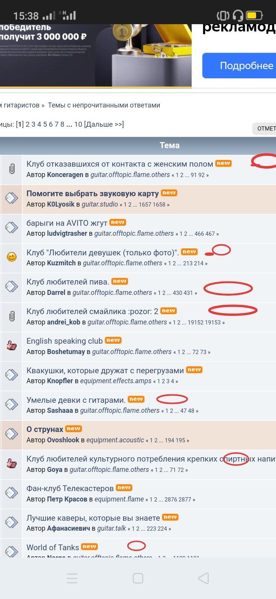Go to the next page with "Дальше >>"
Image resolution: width=276 pixels, height=599 pixels.
pos(104,124)
